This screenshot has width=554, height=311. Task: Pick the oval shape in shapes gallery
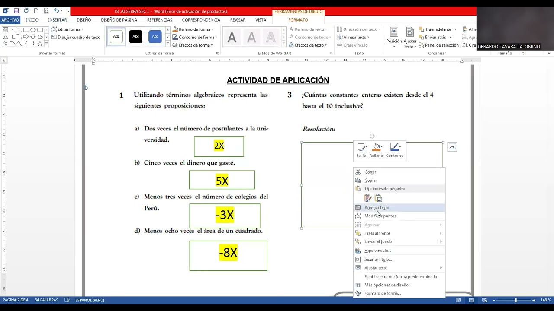[x=33, y=30]
